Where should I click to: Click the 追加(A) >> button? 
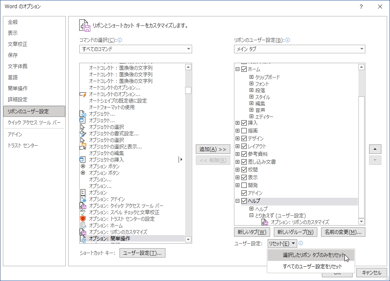pyautogui.click(x=213, y=149)
